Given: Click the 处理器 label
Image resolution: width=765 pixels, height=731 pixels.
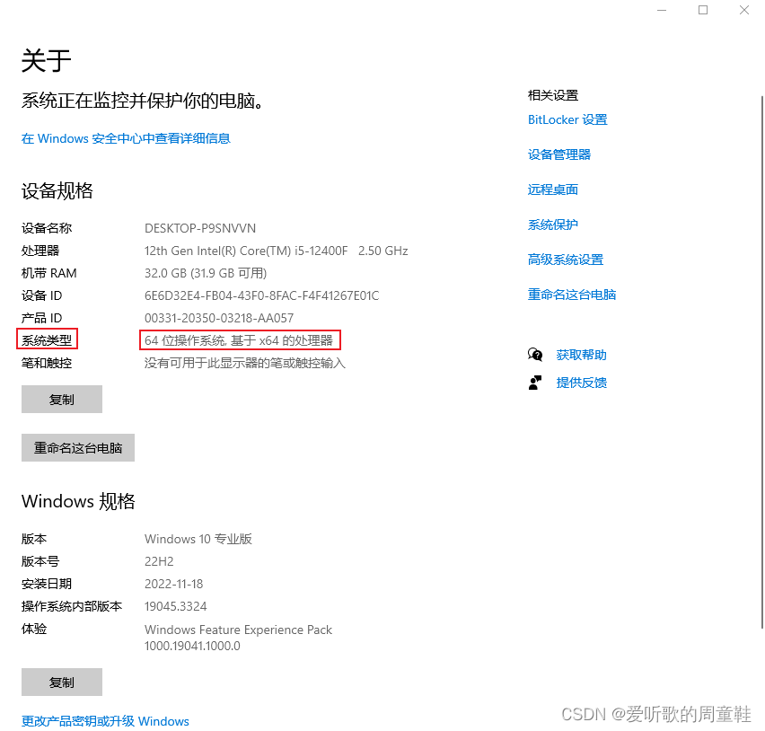Looking at the screenshot, I should tap(40, 251).
